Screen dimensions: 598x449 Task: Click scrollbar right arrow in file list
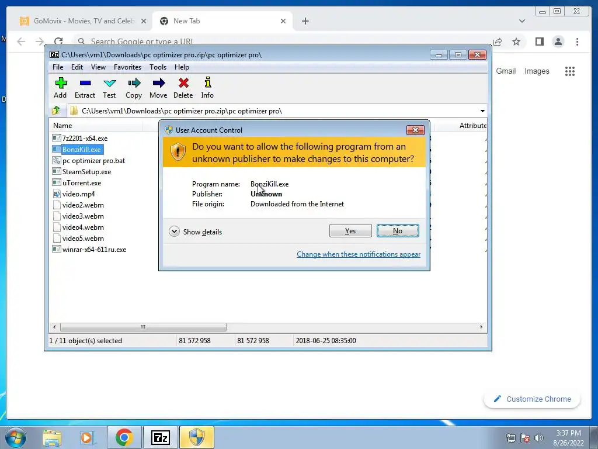[481, 327]
